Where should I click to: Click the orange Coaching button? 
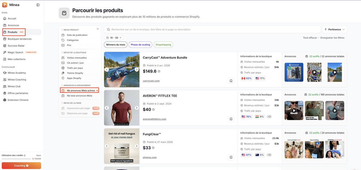tap(21, 165)
